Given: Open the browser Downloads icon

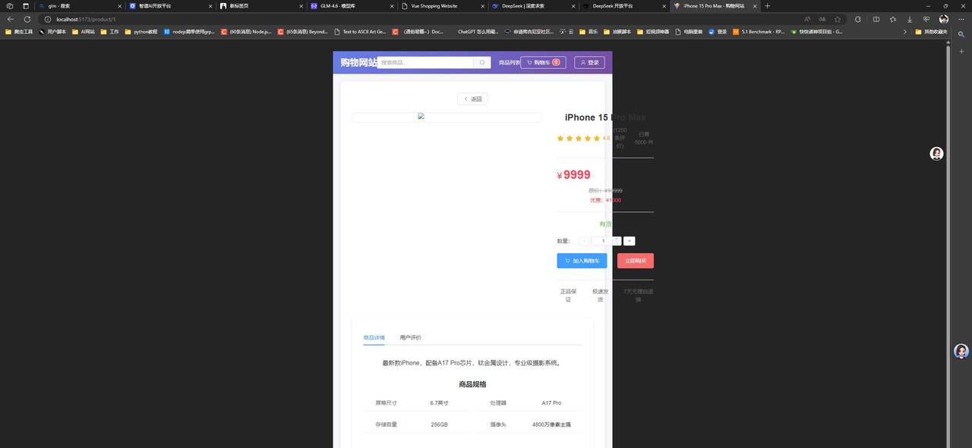Looking at the screenshot, I should (909, 19).
